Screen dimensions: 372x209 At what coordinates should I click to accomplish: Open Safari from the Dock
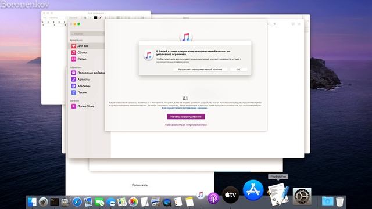tap(77, 202)
